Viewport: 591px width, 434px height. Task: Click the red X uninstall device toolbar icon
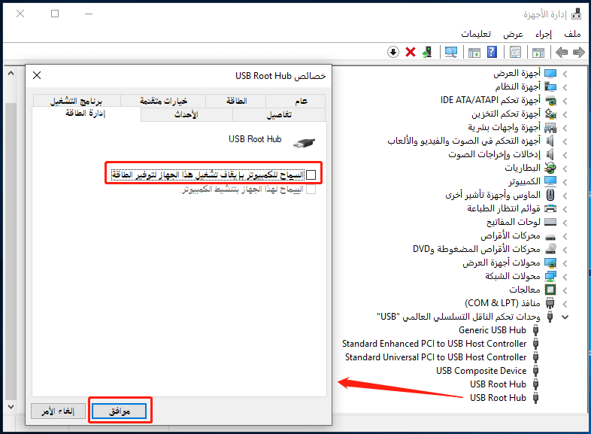click(411, 52)
